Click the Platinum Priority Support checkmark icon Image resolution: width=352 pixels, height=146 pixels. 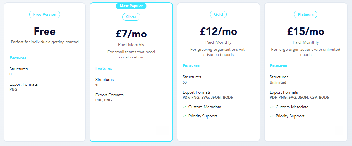(x=272, y=116)
